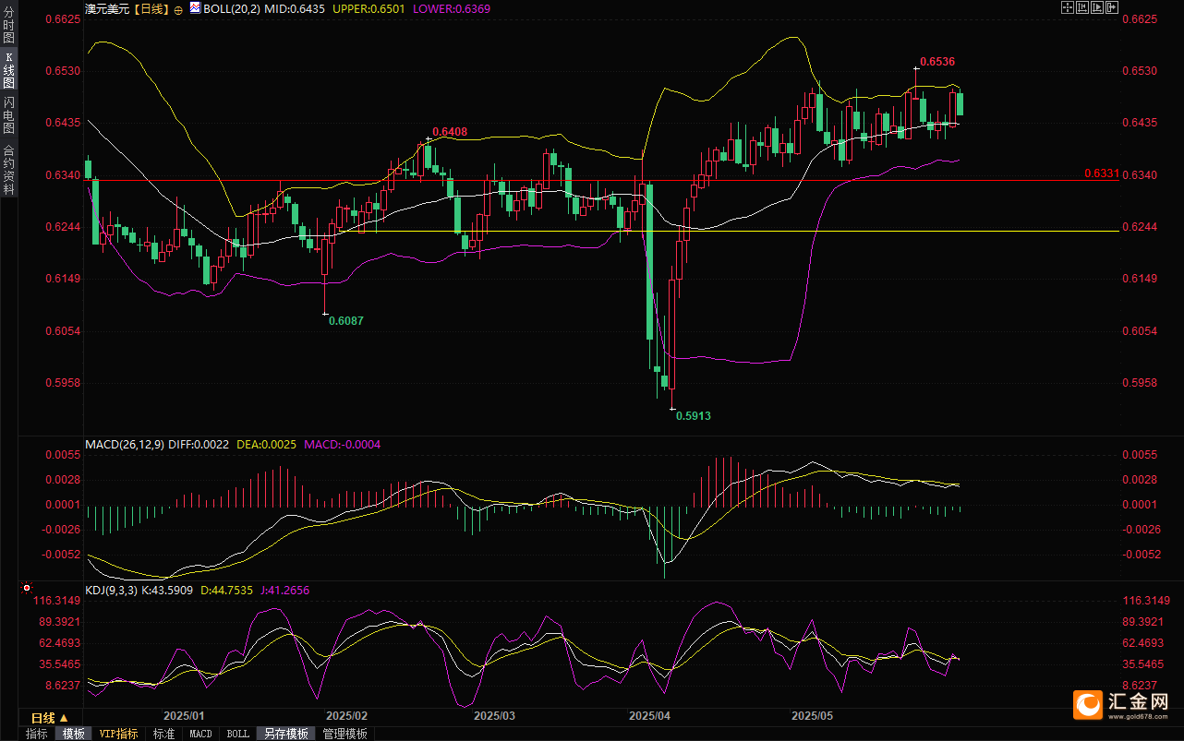The image size is (1184, 741).
Task: Open the 闪电图 side tab
Action: coord(8,115)
